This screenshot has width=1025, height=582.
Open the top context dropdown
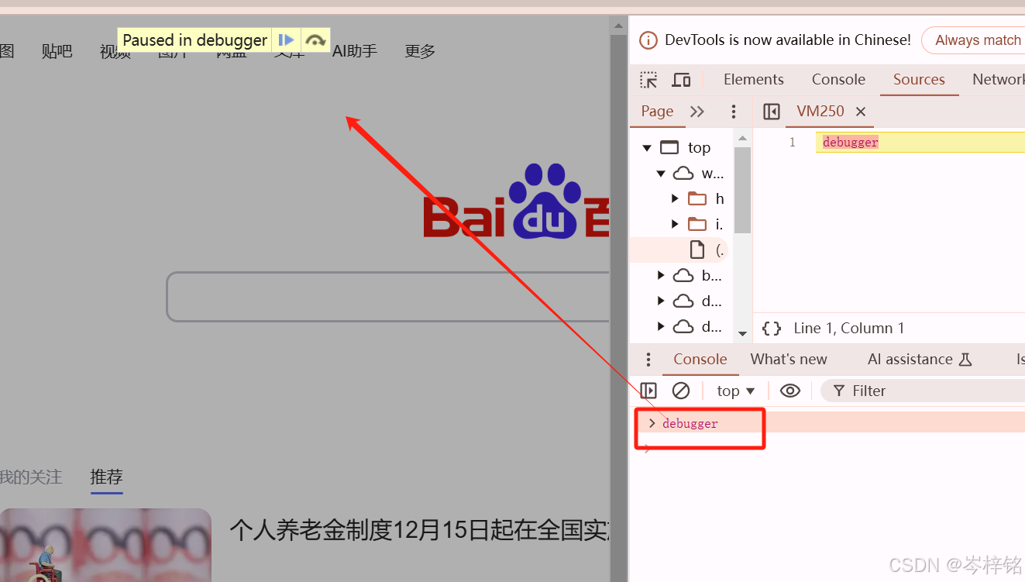coord(735,391)
